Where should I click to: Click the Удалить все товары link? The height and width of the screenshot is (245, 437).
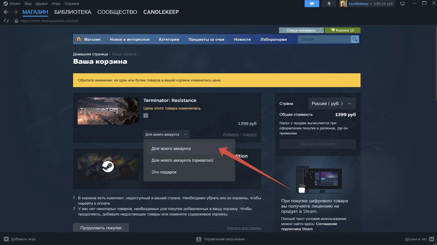pyautogui.click(x=244, y=228)
